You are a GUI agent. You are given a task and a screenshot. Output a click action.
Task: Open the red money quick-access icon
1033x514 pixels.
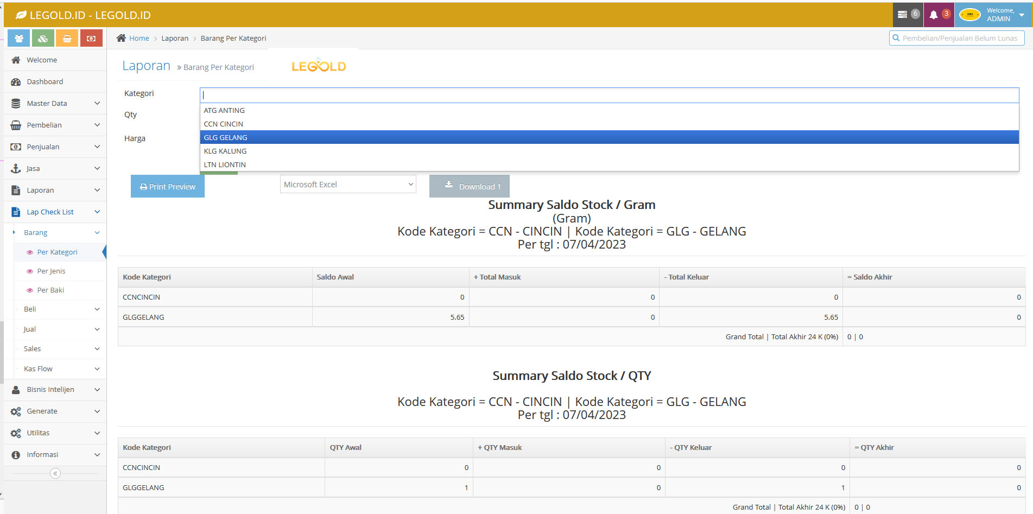(x=91, y=37)
